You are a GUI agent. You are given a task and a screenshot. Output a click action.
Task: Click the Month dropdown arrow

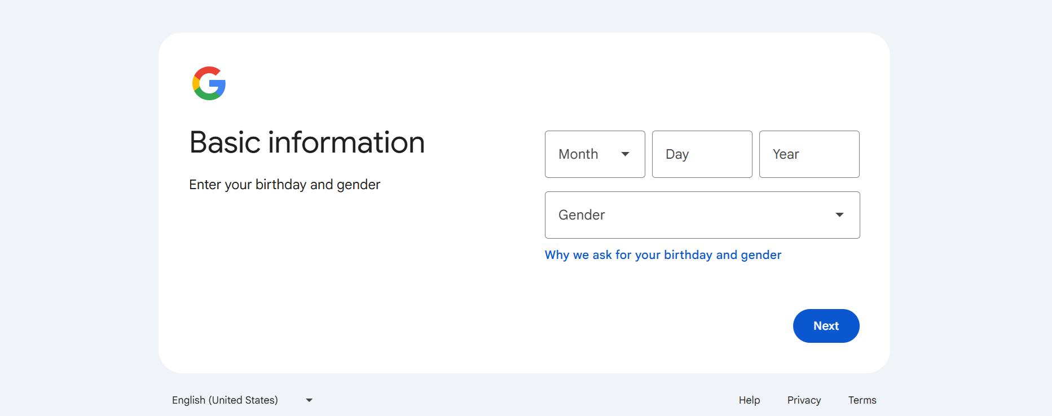(626, 154)
